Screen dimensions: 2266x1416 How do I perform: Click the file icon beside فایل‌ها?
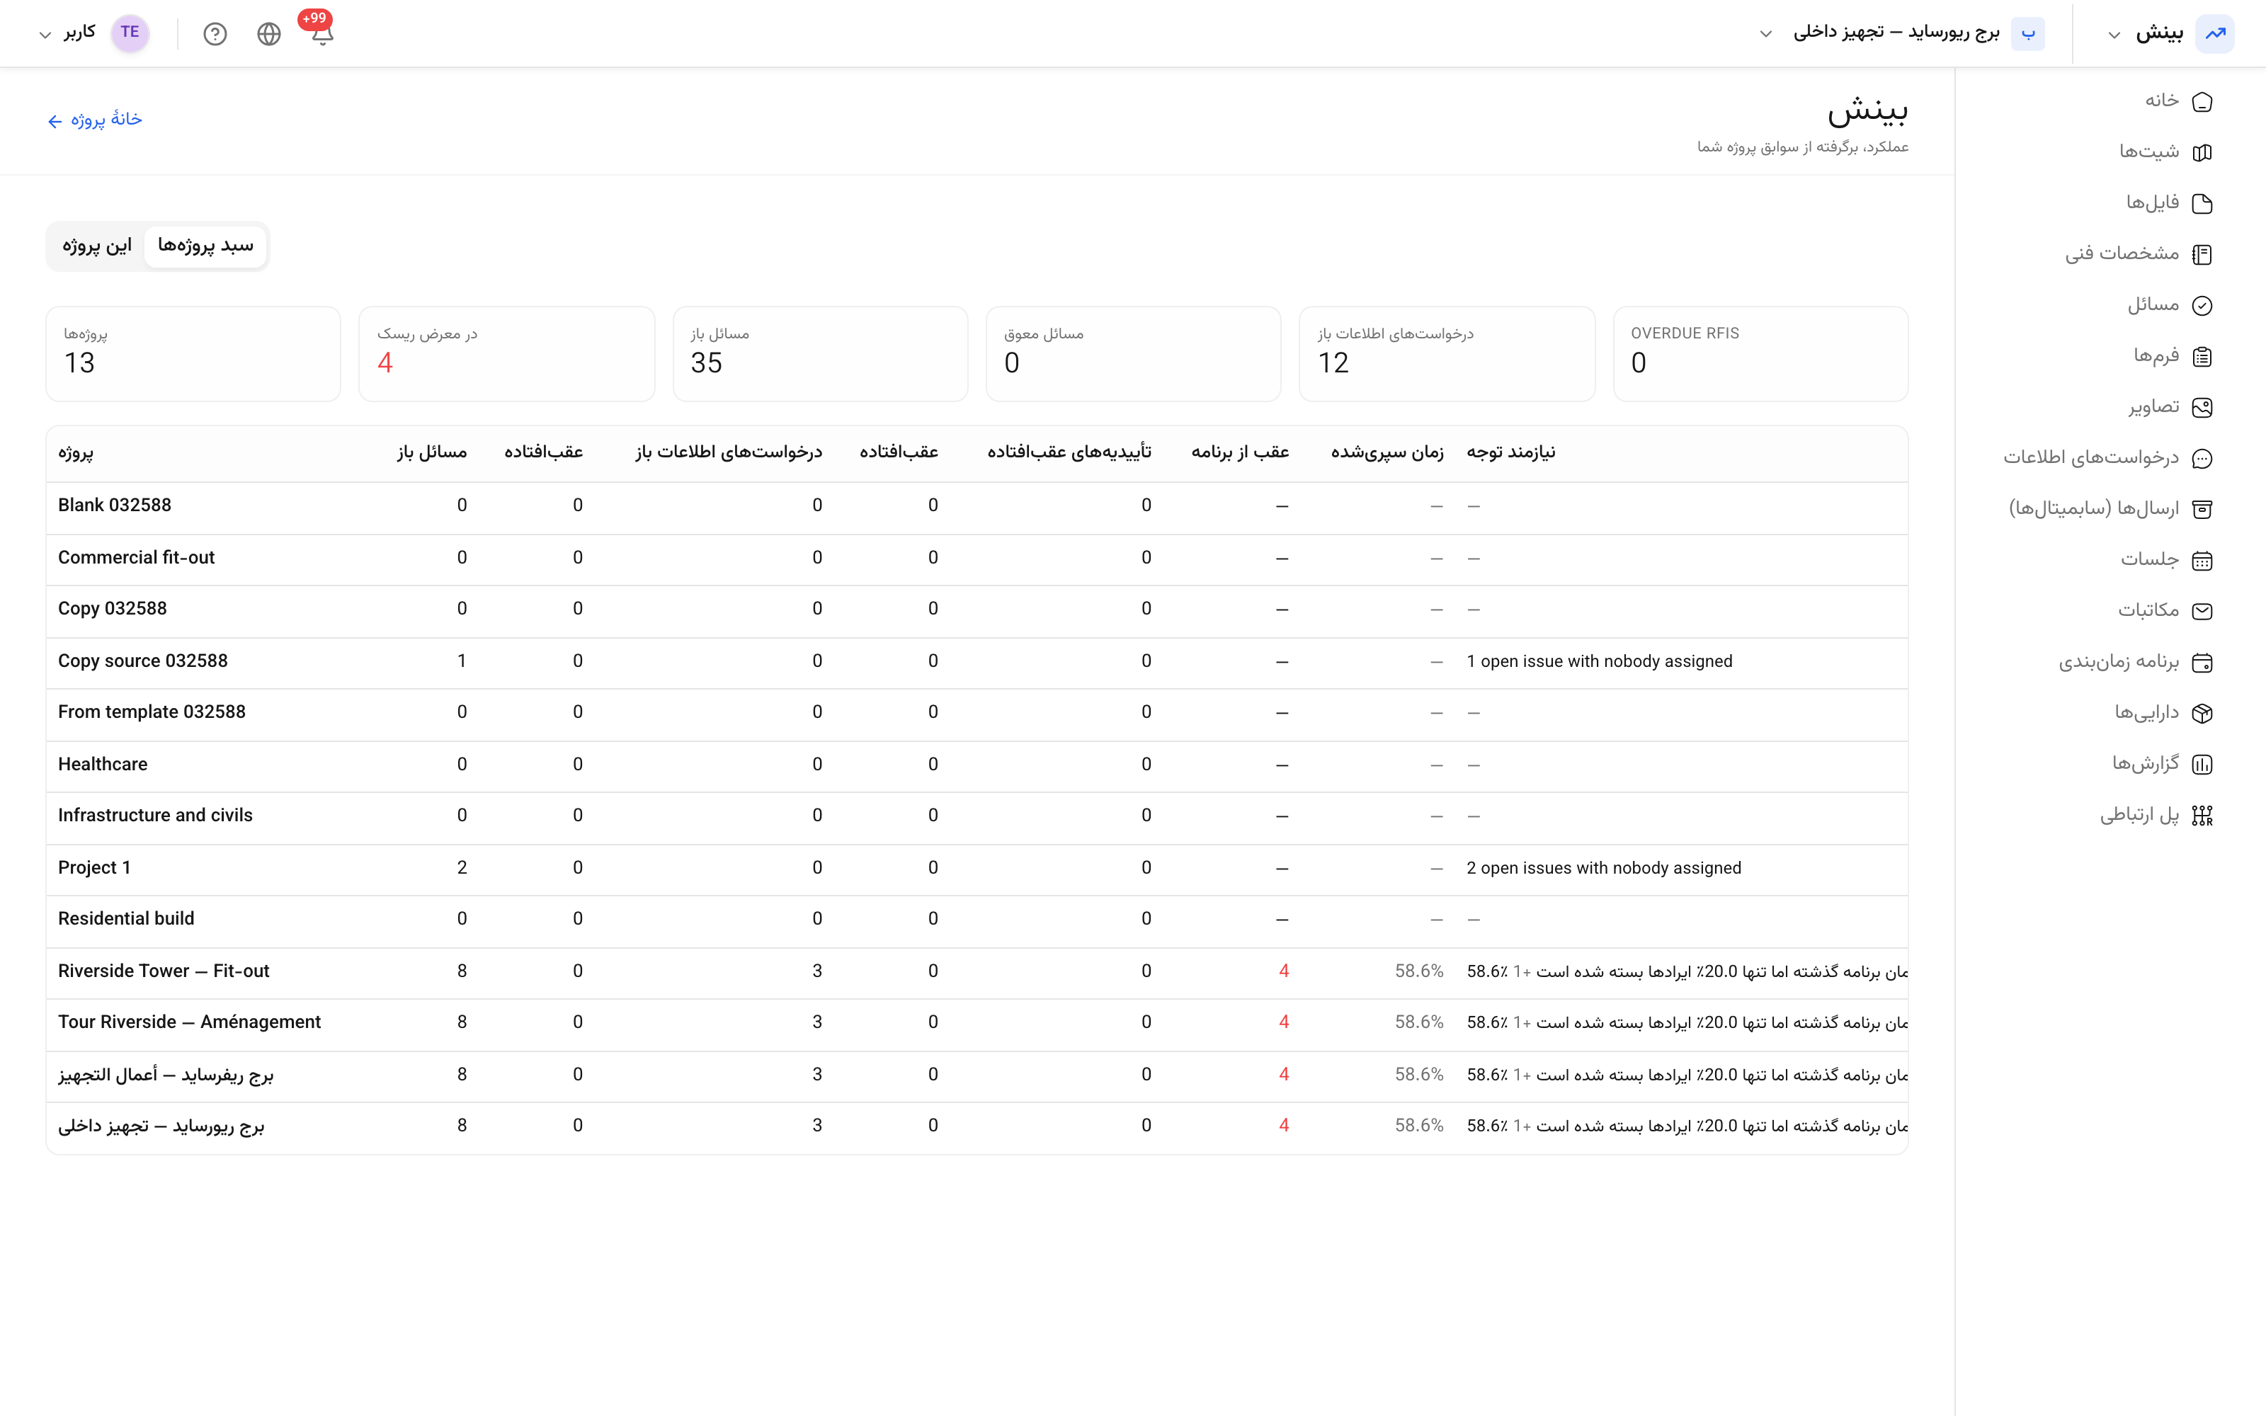pos(2202,203)
